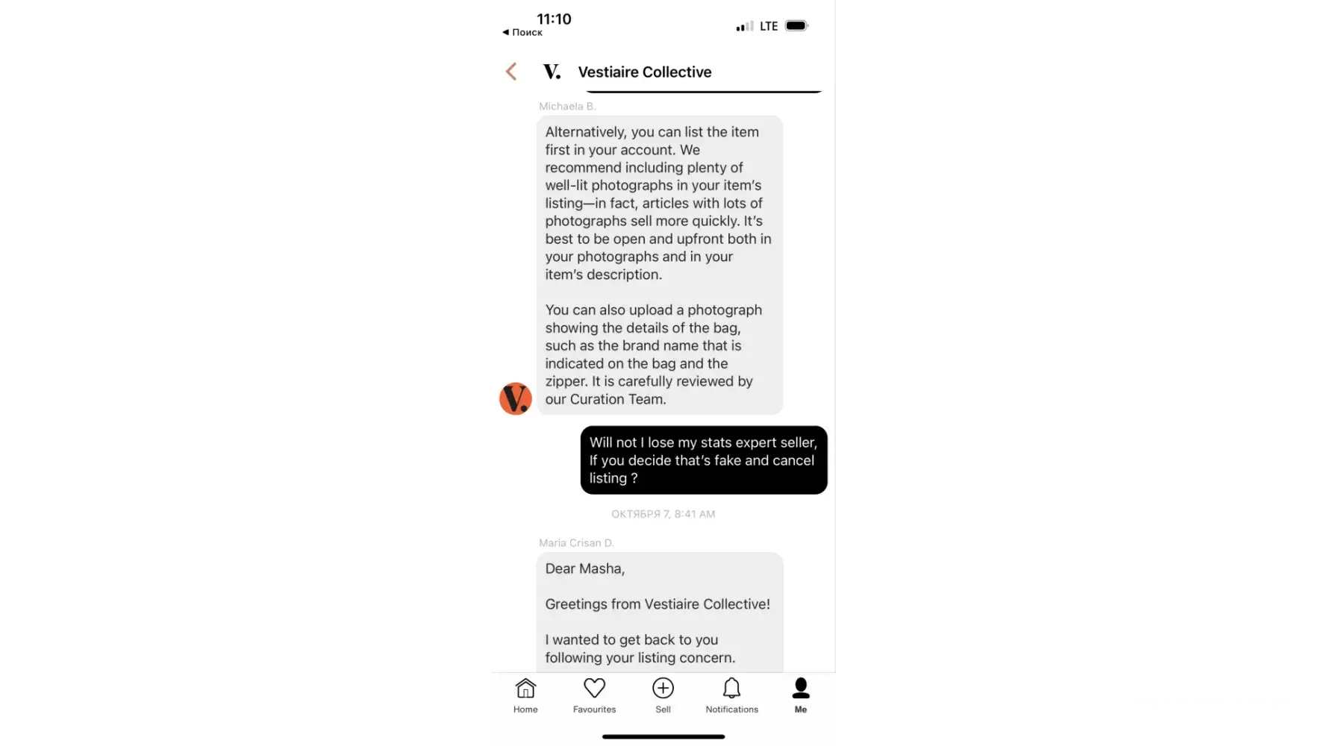1327x746 pixels.
Task: Return to Поиск via status bar link
Action: click(522, 32)
